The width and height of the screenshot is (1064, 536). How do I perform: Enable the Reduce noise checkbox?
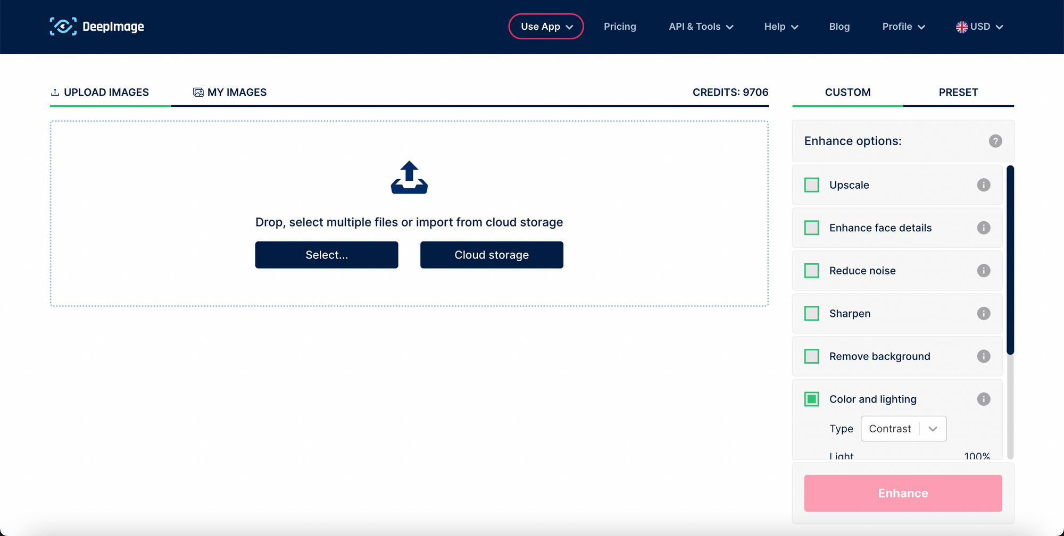tap(811, 271)
